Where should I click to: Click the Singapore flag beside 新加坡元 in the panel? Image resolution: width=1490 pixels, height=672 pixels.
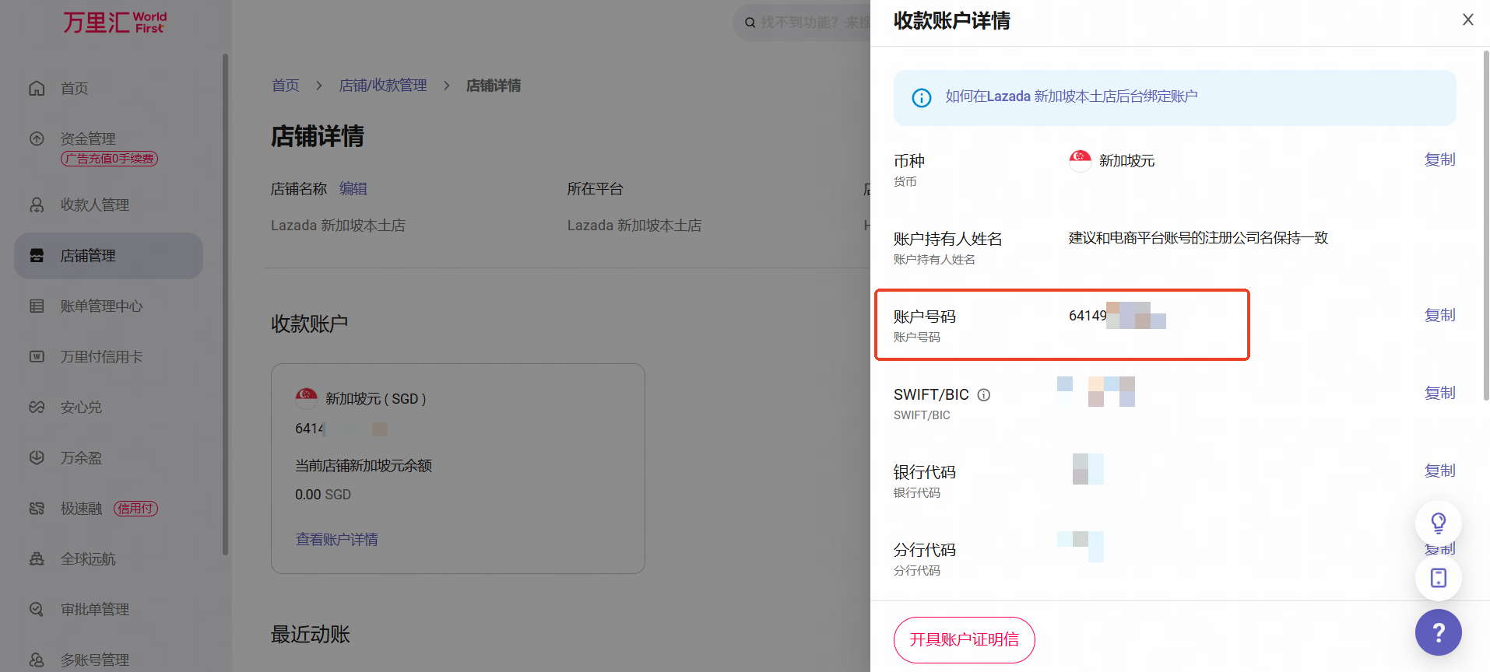coord(1081,161)
